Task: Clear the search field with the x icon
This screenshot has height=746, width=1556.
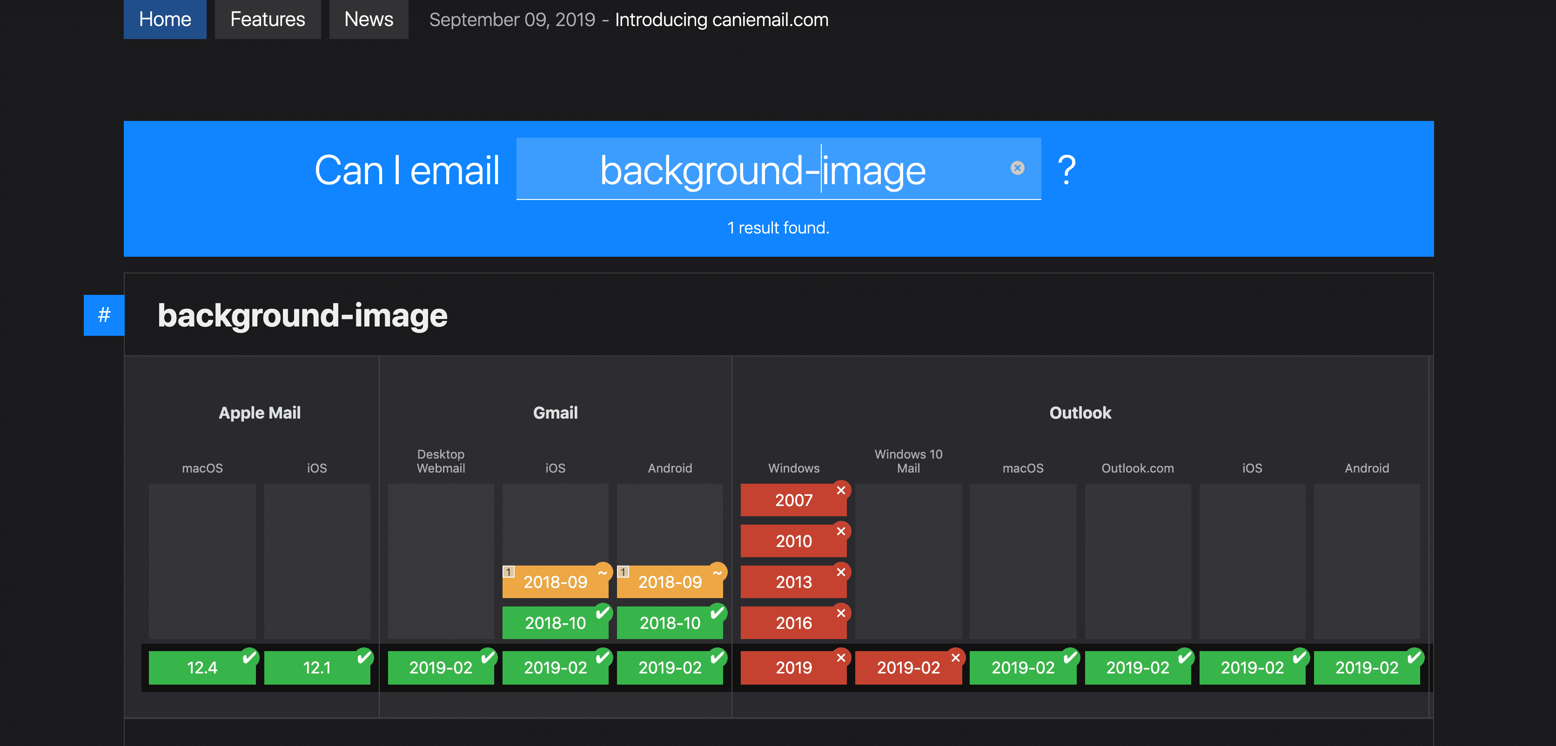Action: click(1017, 168)
